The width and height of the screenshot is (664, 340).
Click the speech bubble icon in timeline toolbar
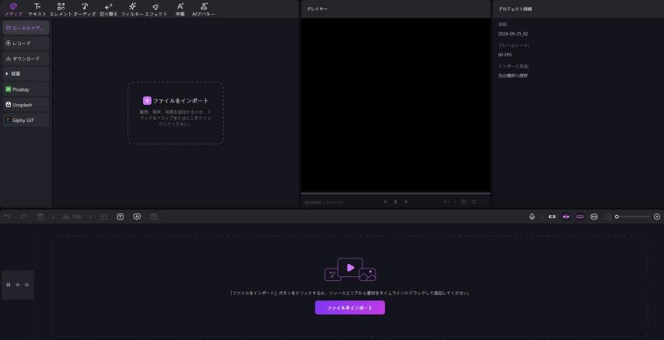point(137,217)
